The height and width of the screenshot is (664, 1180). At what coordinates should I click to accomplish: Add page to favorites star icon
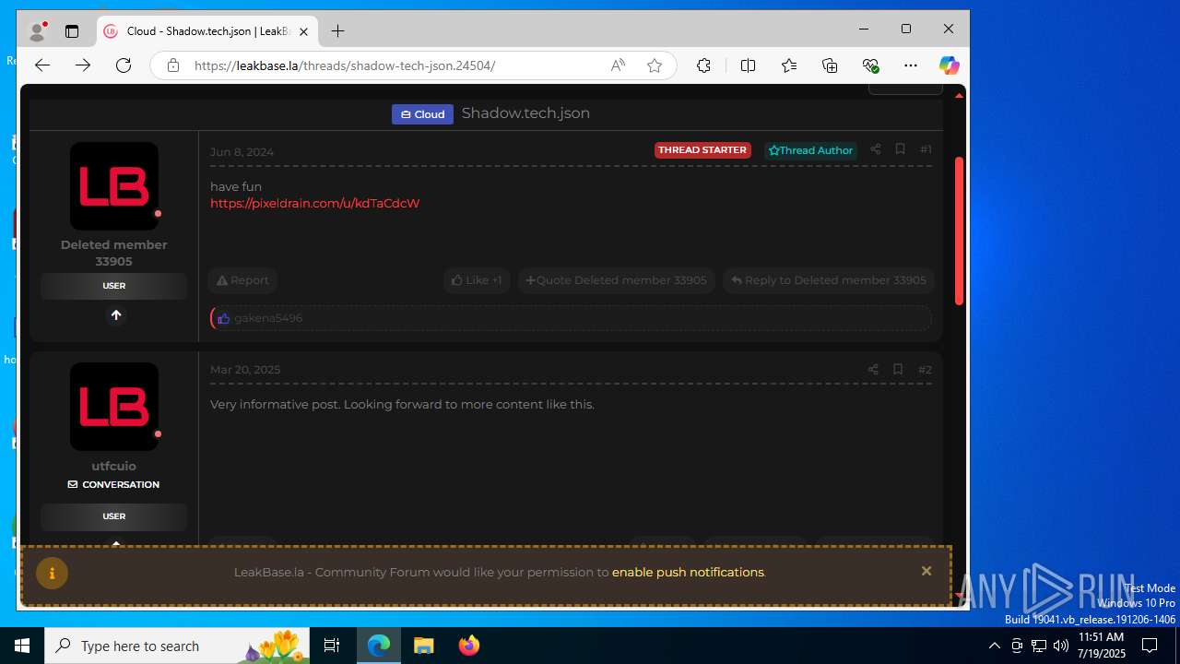click(x=655, y=65)
